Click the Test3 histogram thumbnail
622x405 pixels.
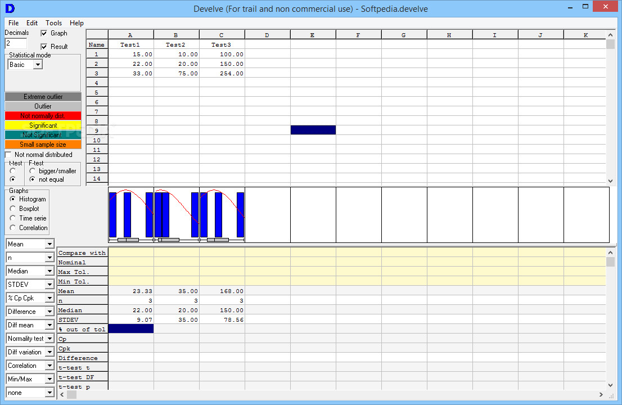222,215
